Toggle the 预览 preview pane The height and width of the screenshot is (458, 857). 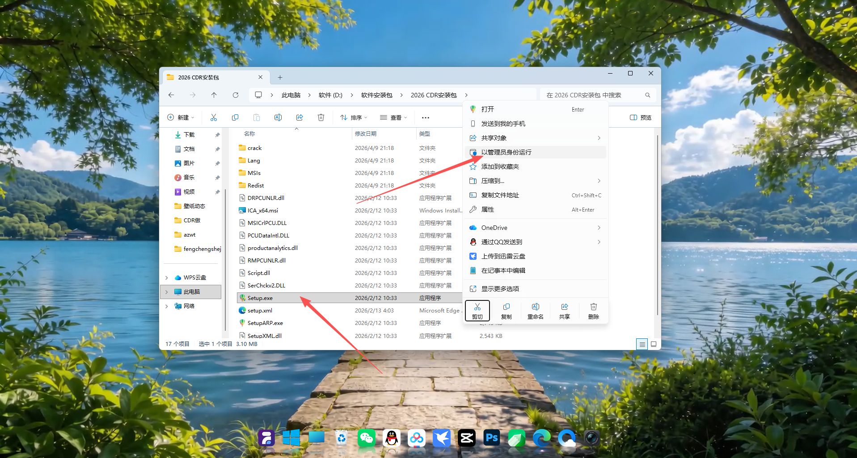pos(641,117)
